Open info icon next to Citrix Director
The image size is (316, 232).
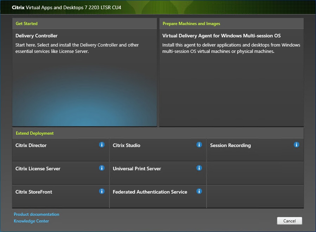click(x=102, y=145)
